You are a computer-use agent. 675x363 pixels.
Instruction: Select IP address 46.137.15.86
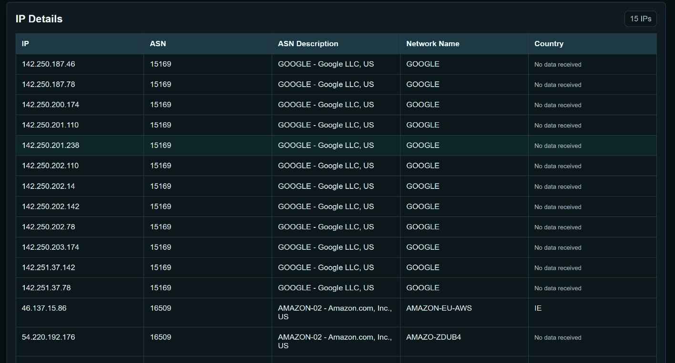44,308
